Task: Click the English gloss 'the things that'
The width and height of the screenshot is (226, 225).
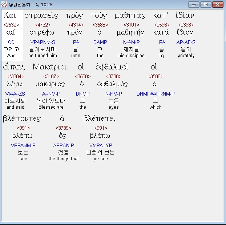Action: (64, 159)
